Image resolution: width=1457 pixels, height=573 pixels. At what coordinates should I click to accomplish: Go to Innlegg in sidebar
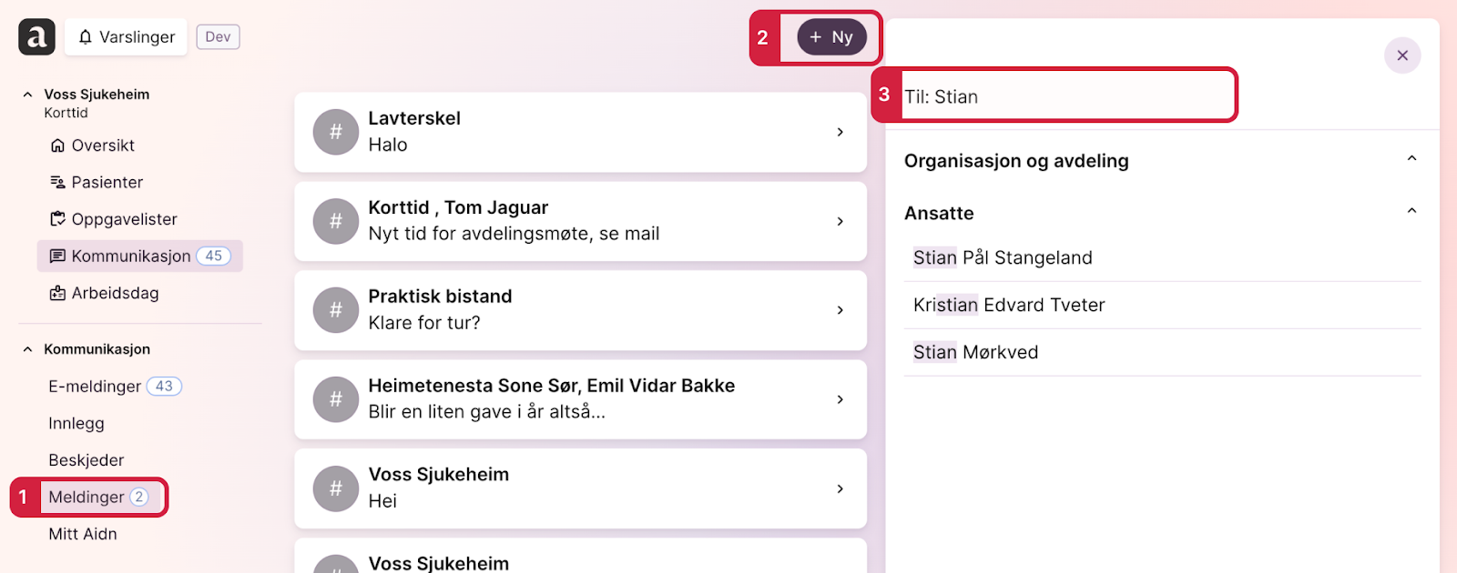76,423
